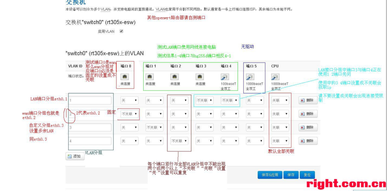Click the Port 4 100baseT link icon

225,77
